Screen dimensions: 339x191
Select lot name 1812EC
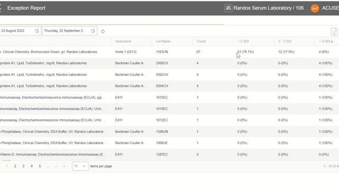tap(162, 120)
